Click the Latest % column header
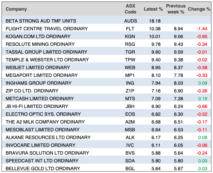This screenshot has width=213, height=173. click(x=153, y=9)
